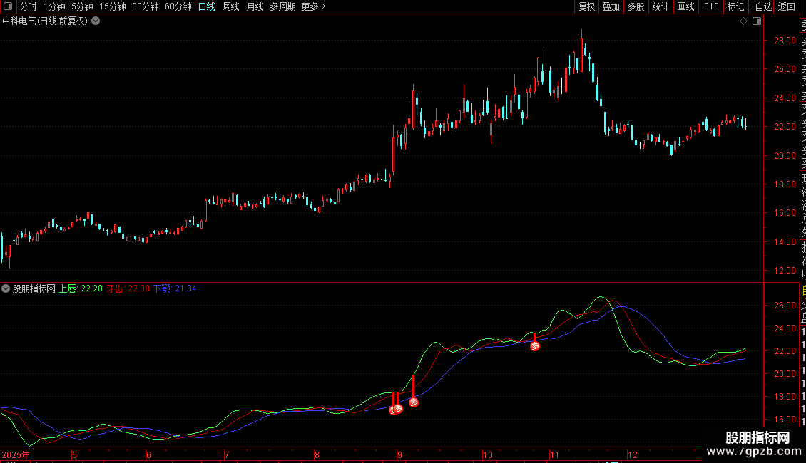
Task: Switch to 月线 monthly chart
Action: click(255, 6)
